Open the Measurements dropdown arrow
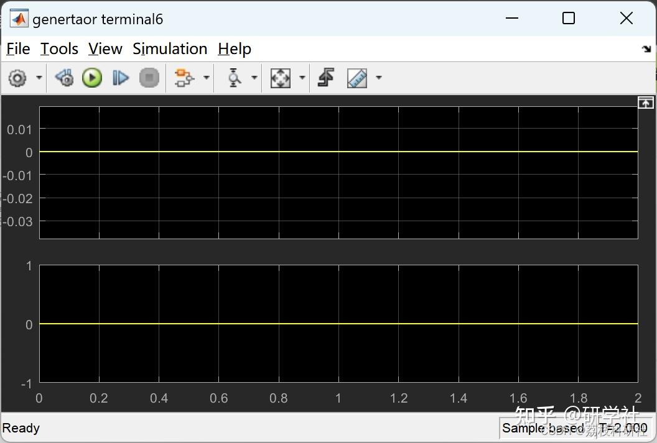657x443 pixels. (380, 78)
